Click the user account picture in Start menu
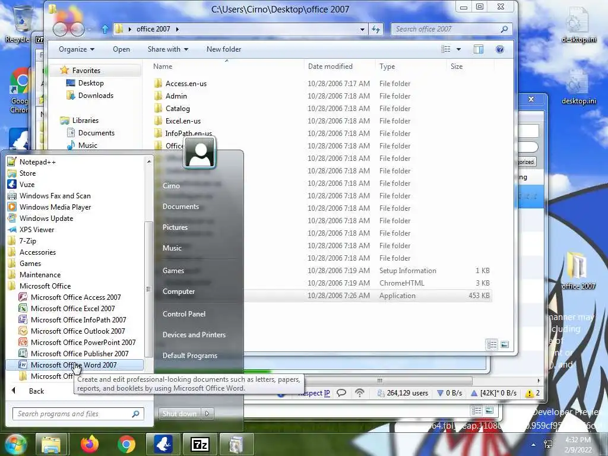The image size is (608, 456). (x=199, y=153)
